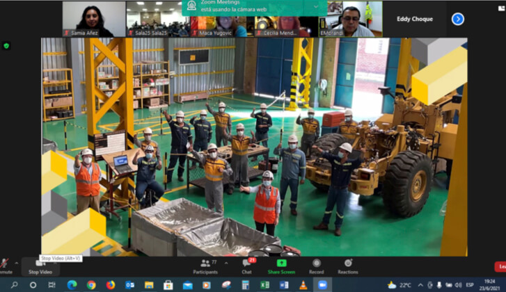Screen dimensions: 506x292
Task: Expand the Zoom camera notification chevron
Action: pos(315,6)
